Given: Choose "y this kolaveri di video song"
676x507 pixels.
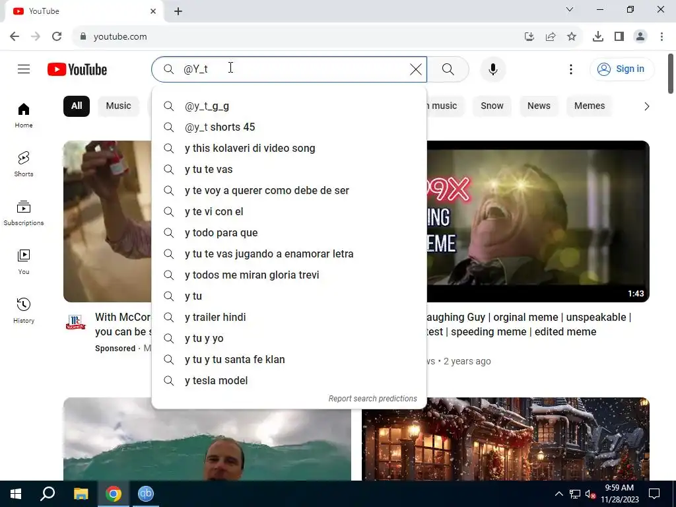Looking at the screenshot, I should 289,149.
